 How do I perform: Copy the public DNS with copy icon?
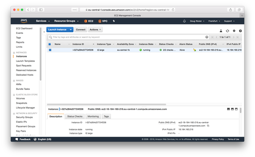(208, 126)
